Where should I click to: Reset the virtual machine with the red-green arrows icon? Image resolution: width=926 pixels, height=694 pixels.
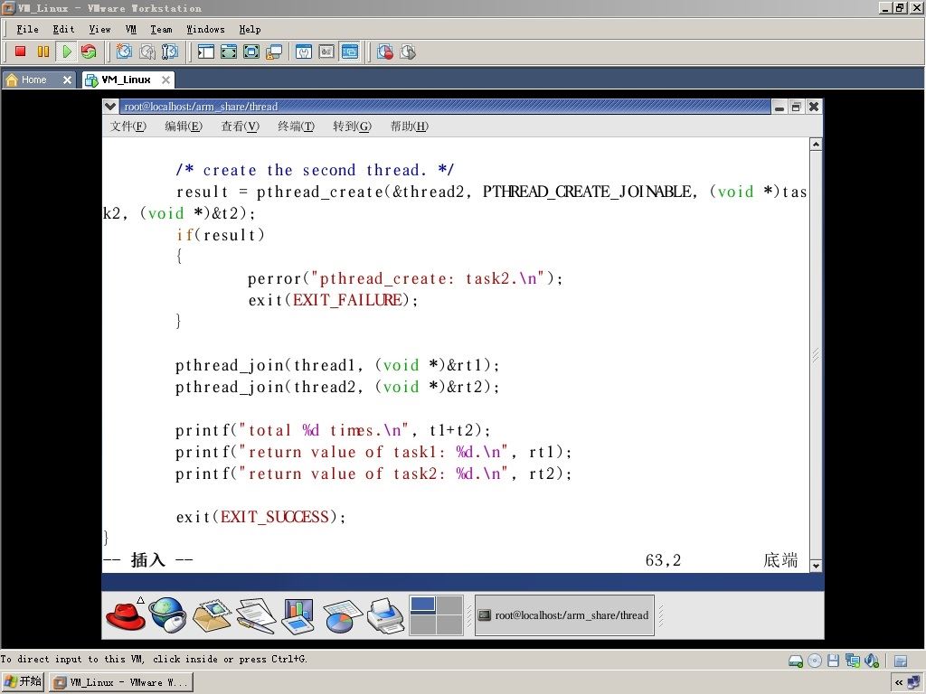(x=89, y=52)
